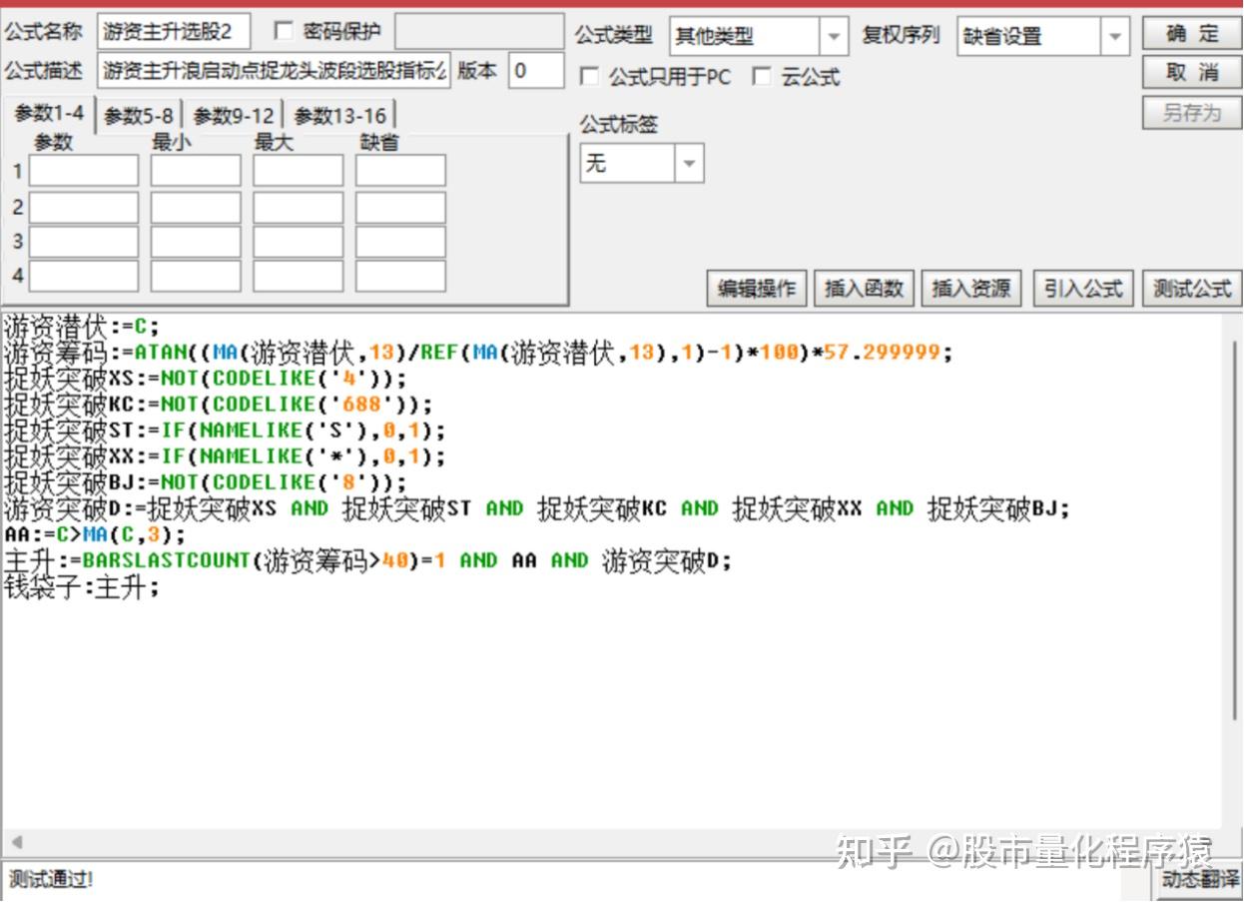Click code line 钱袋子:主升;

point(82,586)
